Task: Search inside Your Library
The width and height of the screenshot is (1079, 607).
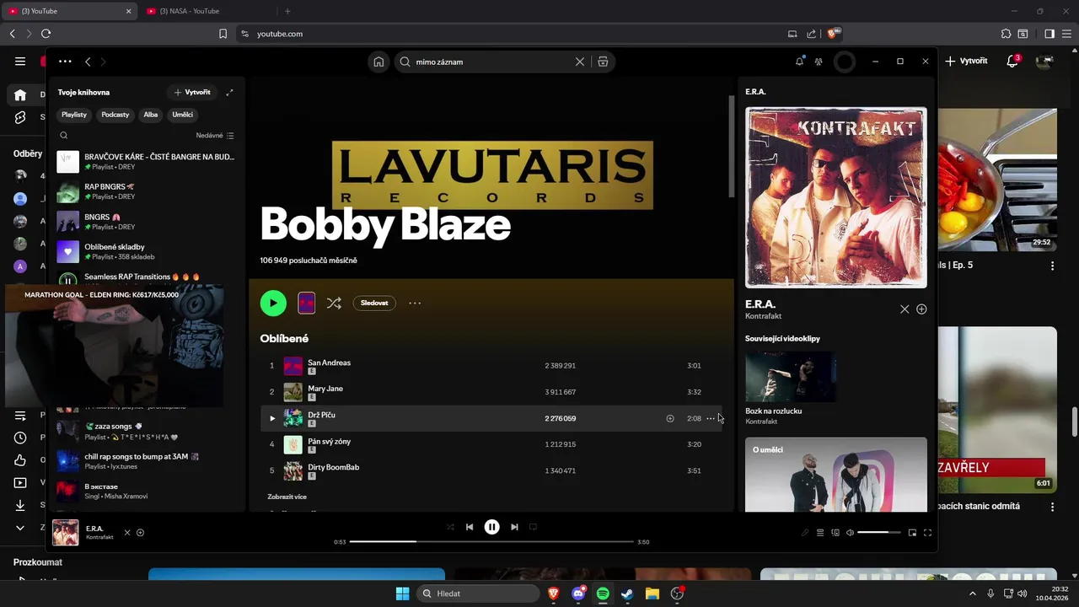Action: [x=64, y=135]
